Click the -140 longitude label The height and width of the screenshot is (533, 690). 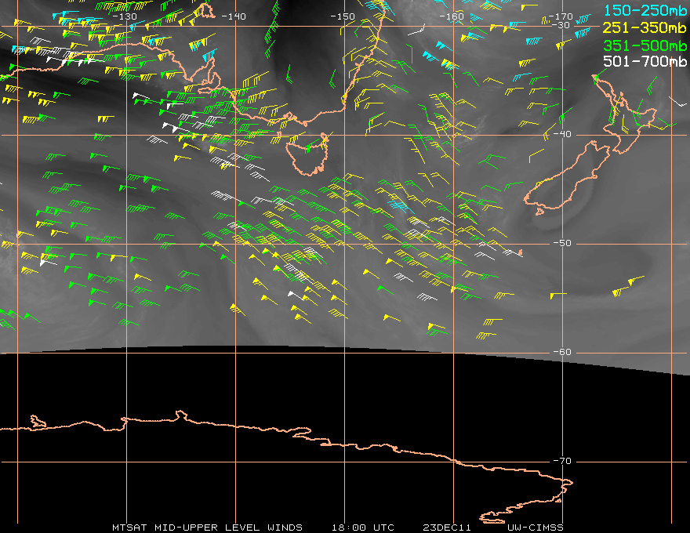pos(234,16)
